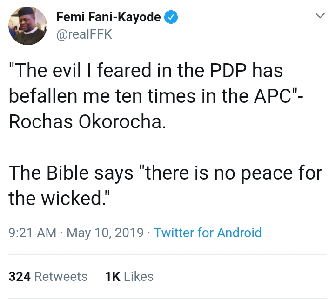The image size is (329, 300).
Task: Click the May 10, 2019 date
Action: [105, 232]
